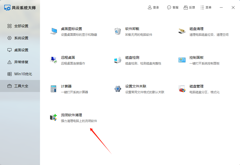Viewport: 240px width, 165px height.
Task: Open the 桌面图标设置 tool title
Action: [71, 29]
